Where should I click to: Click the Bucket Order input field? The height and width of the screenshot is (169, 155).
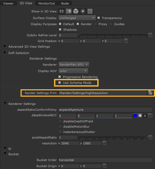pos(105,160)
